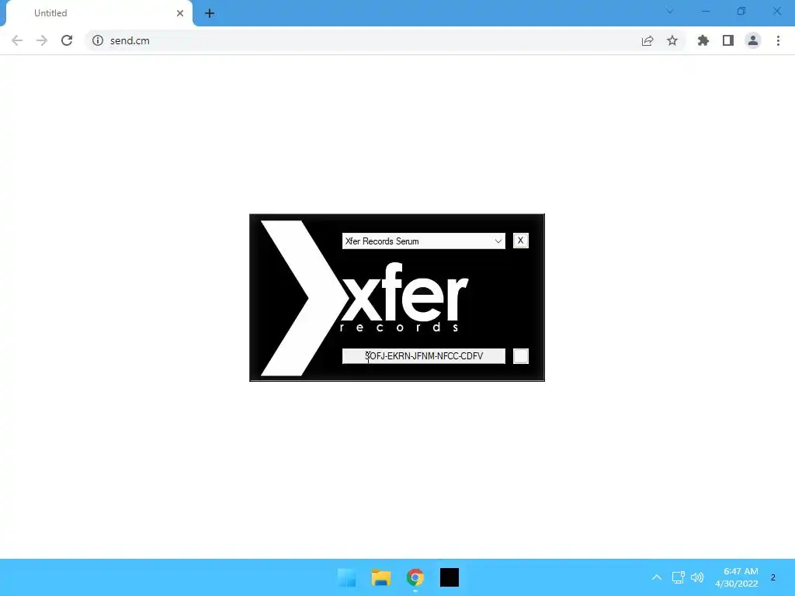
Task: Open notifications badge showing 2
Action: click(772, 577)
